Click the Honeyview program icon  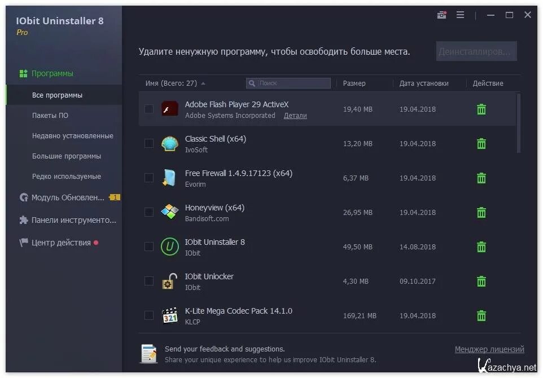click(170, 212)
